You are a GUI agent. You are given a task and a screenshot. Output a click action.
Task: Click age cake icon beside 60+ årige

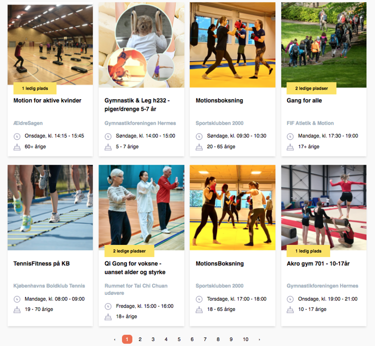click(x=17, y=147)
